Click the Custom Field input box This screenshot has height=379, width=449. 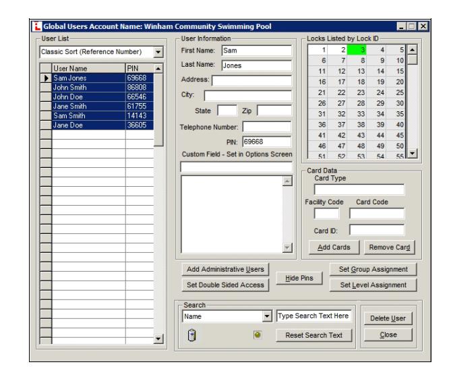pyautogui.click(x=236, y=167)
